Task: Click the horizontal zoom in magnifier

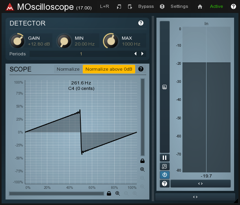Action: (117, 193)
